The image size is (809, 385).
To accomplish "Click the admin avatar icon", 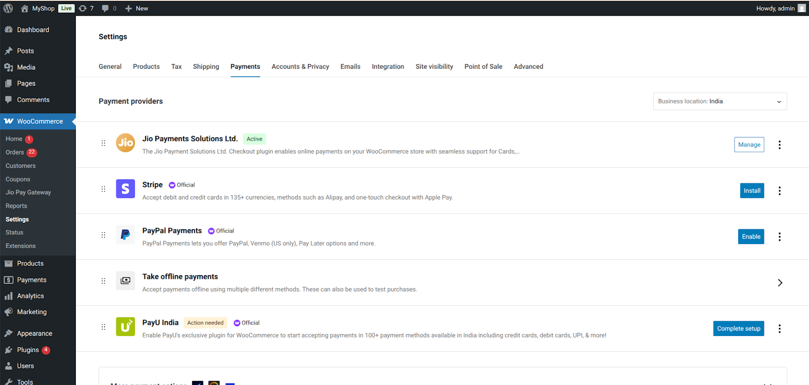I will click(x=802, y=8).
